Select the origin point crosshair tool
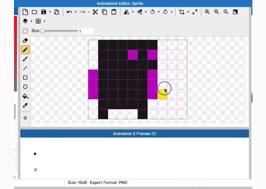The image size is (266, 189). pos(25,118)
